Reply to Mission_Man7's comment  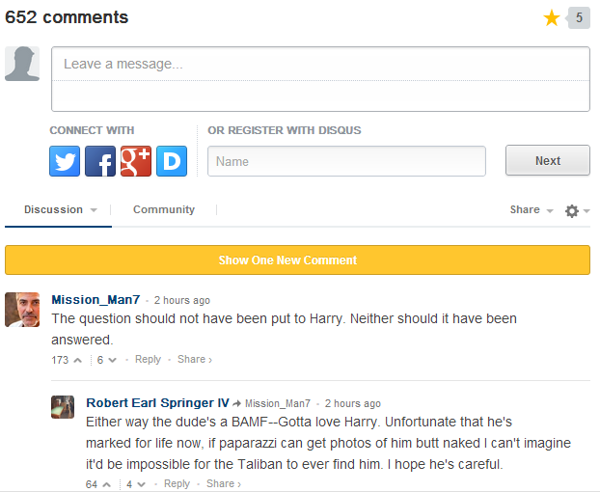[x=148, y=359]
